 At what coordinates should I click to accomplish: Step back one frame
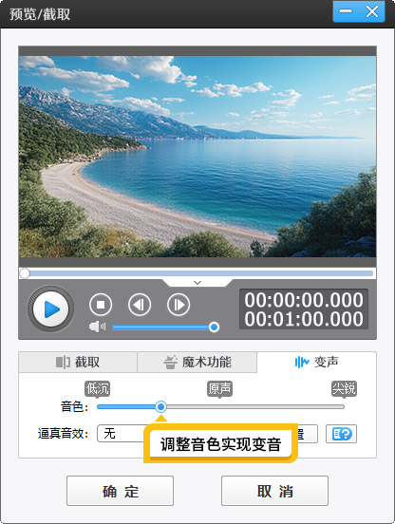(x=140, y=305)
